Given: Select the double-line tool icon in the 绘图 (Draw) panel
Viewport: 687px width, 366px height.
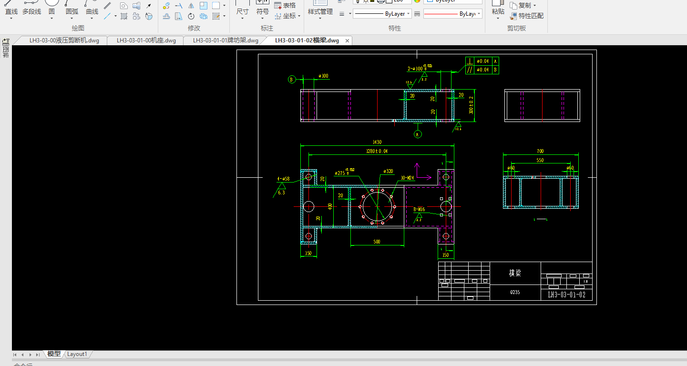Looking at the screenshot, I should coord(107,6).
